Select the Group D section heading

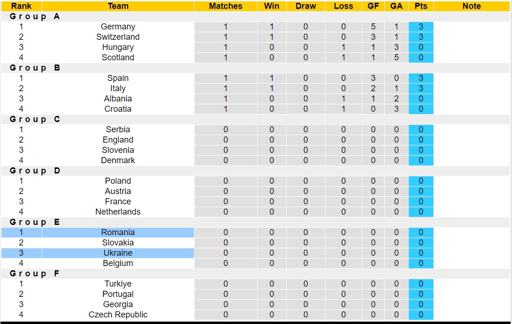(35, 171)
